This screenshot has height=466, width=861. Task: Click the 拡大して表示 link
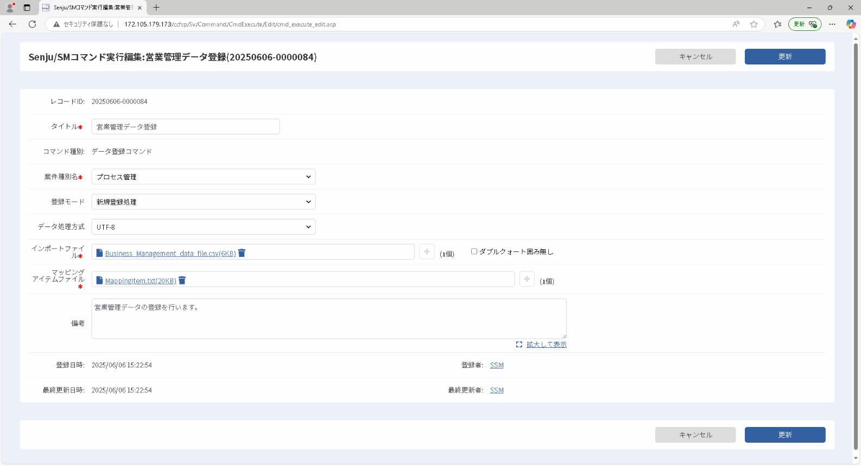546,345
